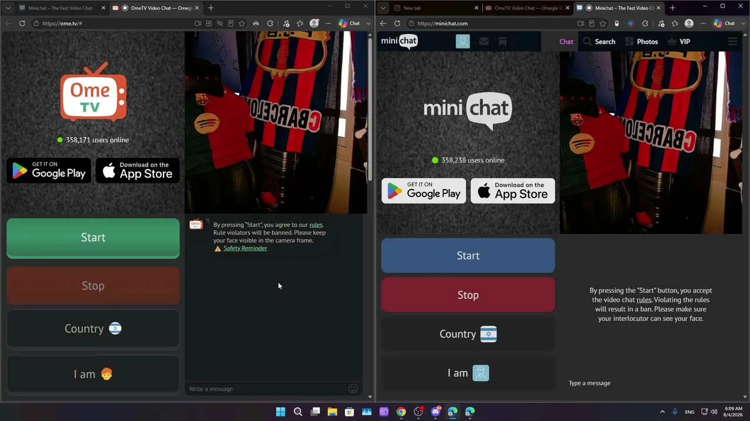This screenshot has width=750, height=421.
Task: Reload the minichat.com page
Action: [397, 23]
